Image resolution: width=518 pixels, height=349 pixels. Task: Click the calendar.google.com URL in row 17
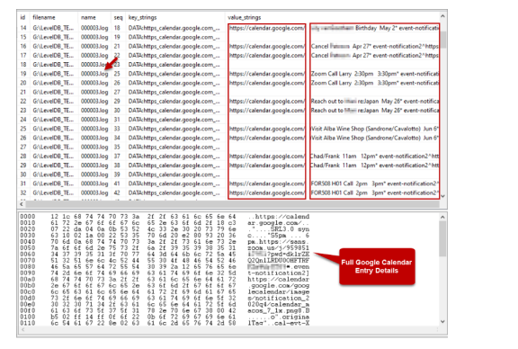pos(266,56)
